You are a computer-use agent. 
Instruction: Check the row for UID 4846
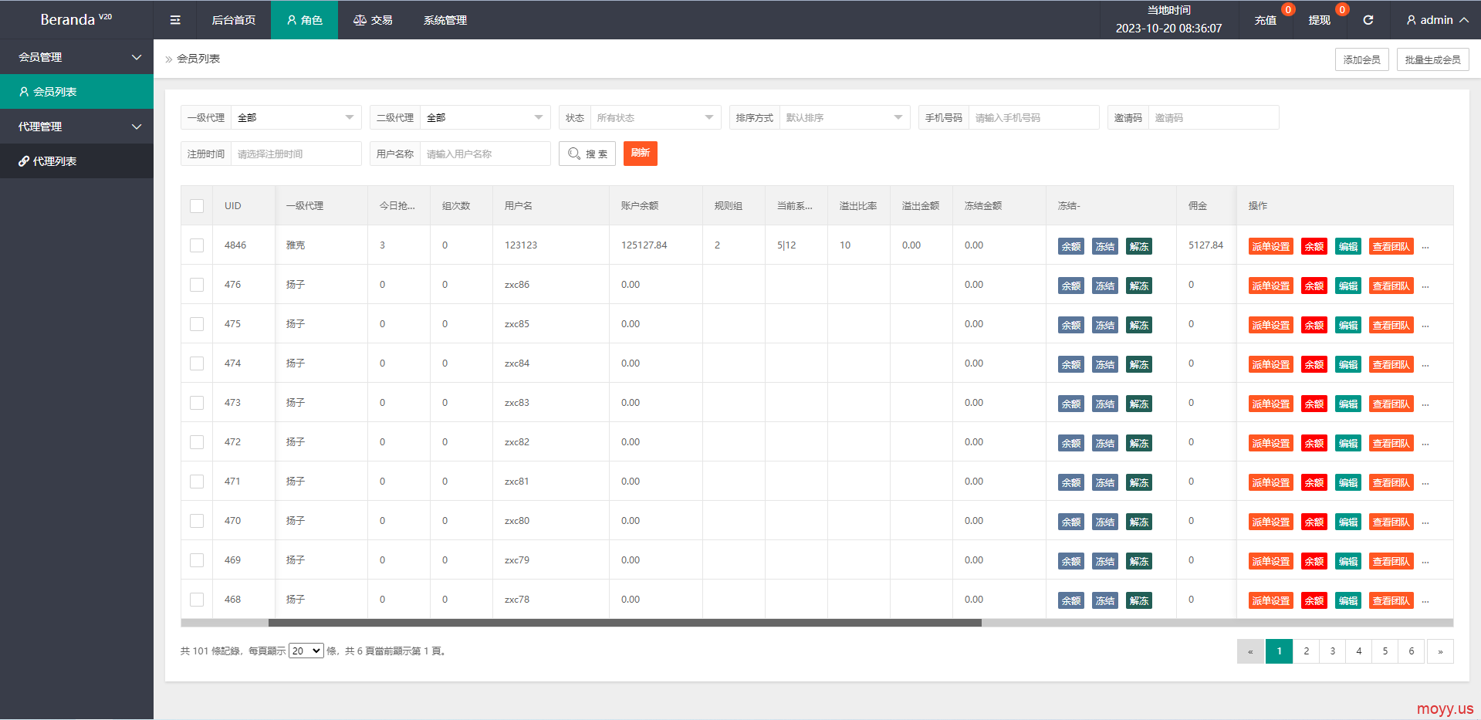point(197,245)
